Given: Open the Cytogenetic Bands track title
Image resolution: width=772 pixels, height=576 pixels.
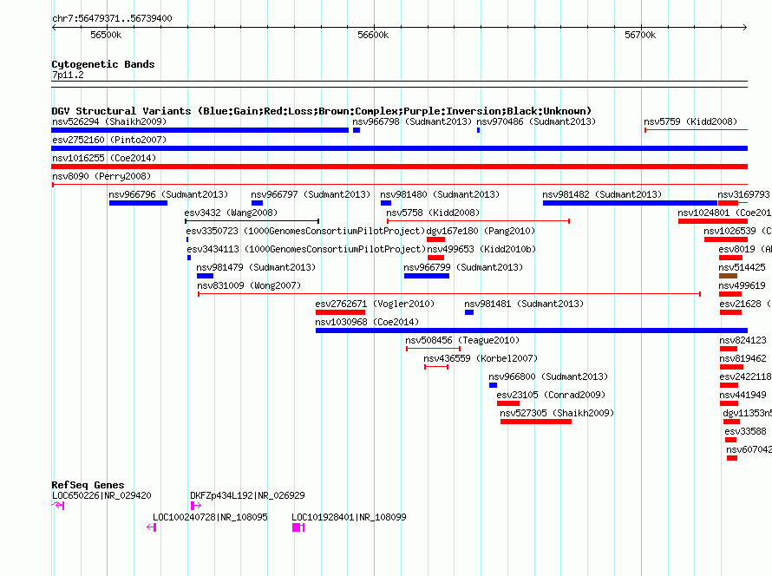Looking at the screenshot, I should [103, 64].
